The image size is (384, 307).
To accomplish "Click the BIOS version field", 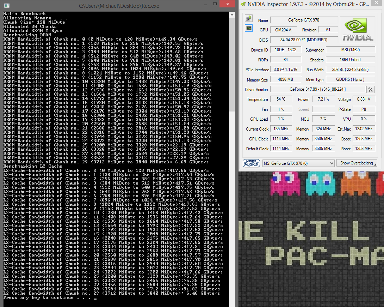I will click(304, 40).
